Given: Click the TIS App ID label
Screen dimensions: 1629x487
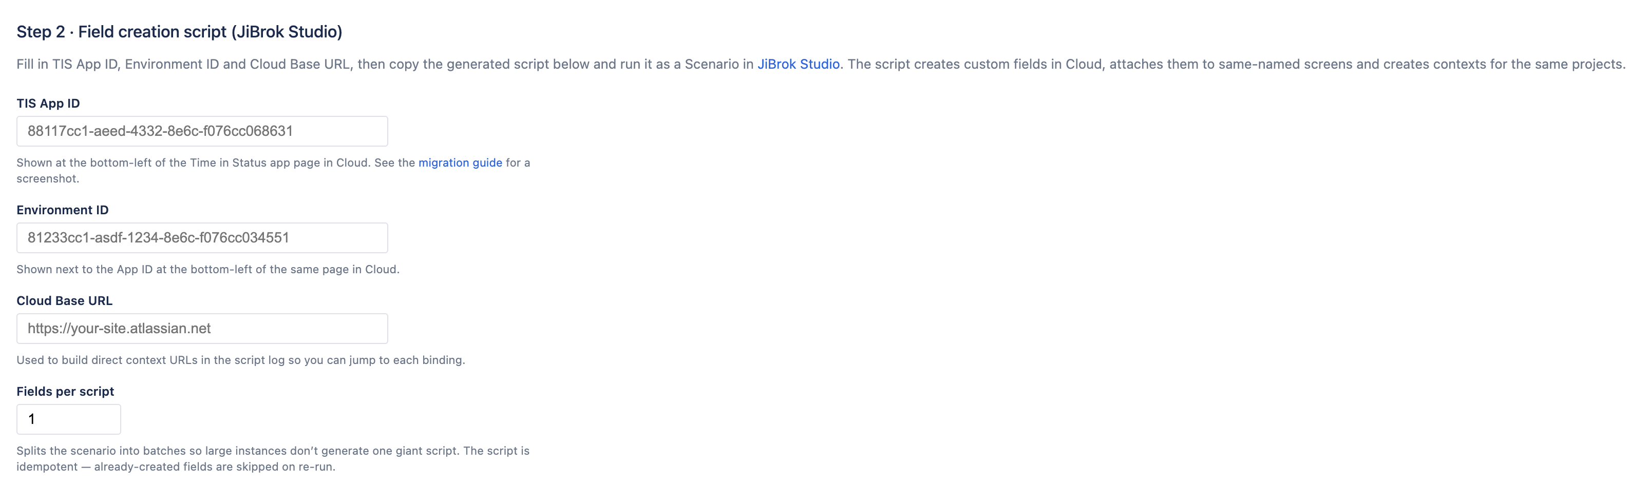Looking at the screenshot, I should [48, 103].
